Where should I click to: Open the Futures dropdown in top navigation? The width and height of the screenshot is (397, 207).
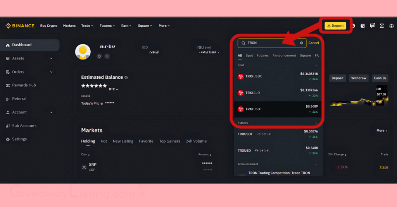coord(107,26)
